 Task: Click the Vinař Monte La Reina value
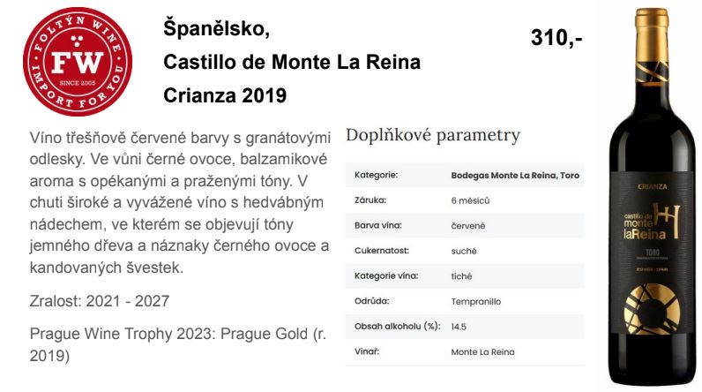click(482, 352)
